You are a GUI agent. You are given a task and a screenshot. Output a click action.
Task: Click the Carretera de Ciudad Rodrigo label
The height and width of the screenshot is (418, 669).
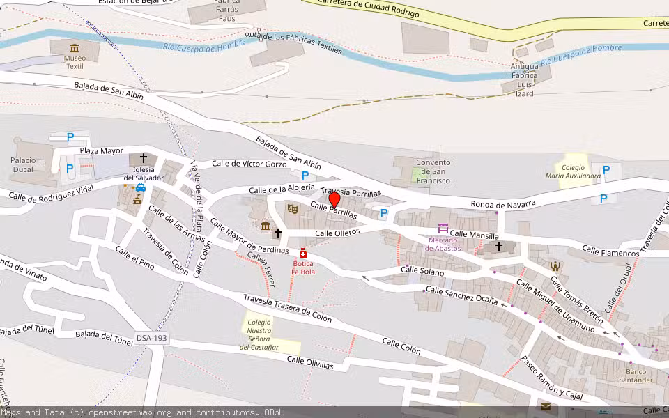369,8
